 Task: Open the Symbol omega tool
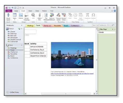pyautogui.click(x=93, y=16)
